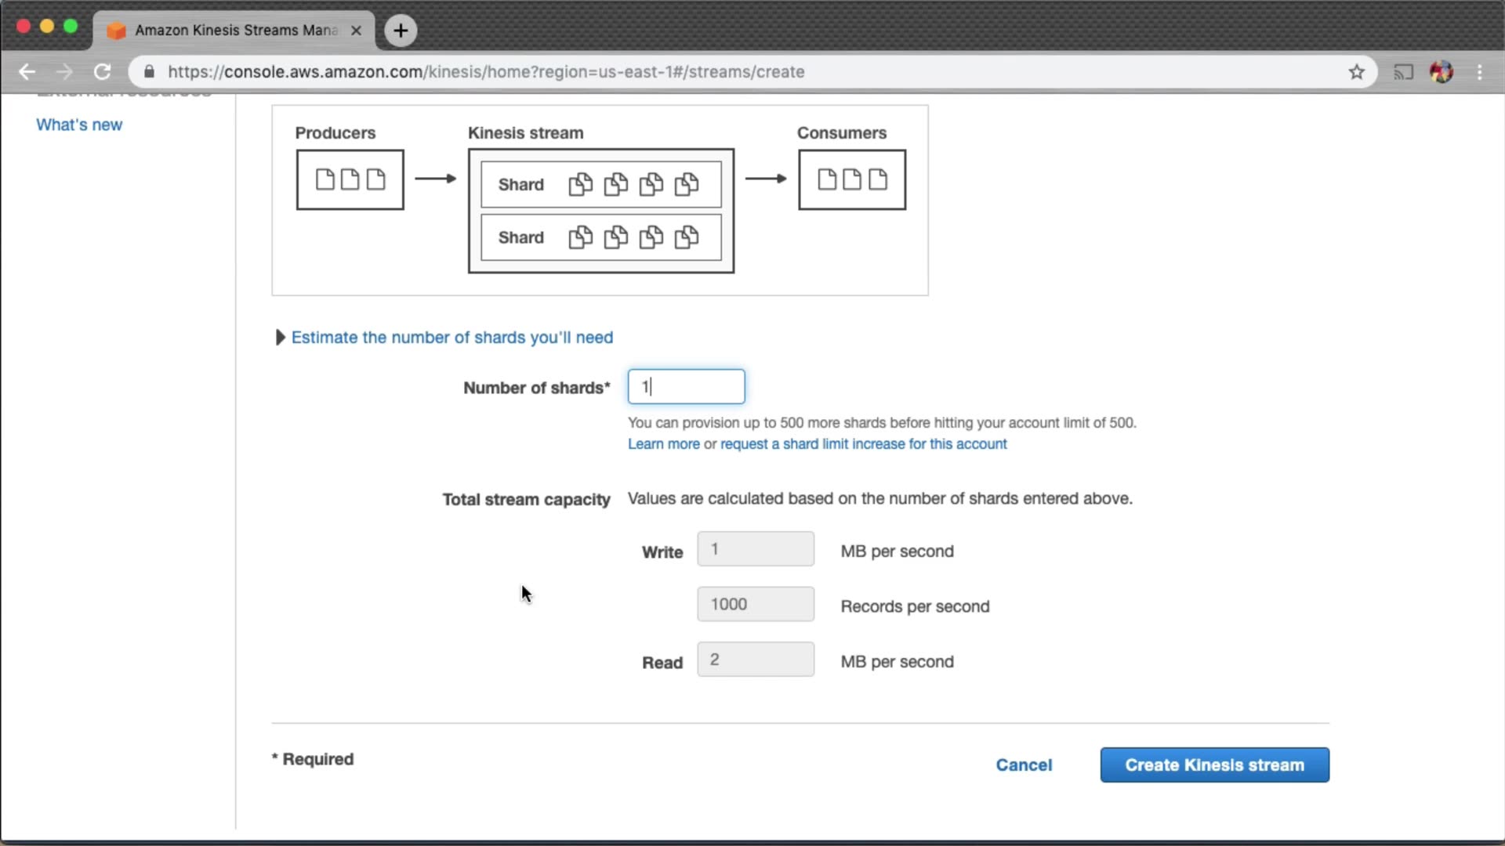Close the Amazon Kinesis Streams tab
The image size is (1505, 846).
(356, 31)
